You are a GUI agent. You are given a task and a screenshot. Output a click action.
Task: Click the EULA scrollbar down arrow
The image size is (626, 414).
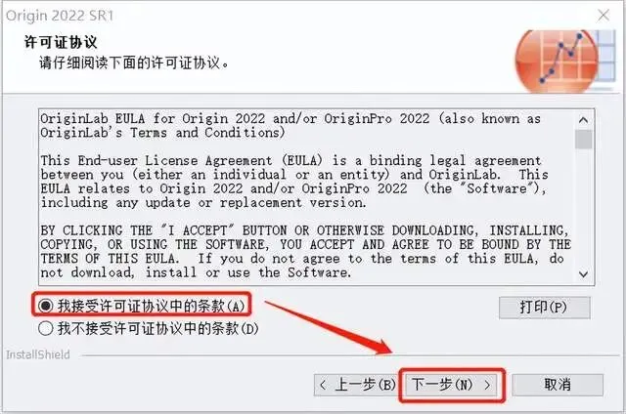pos(583,274)
